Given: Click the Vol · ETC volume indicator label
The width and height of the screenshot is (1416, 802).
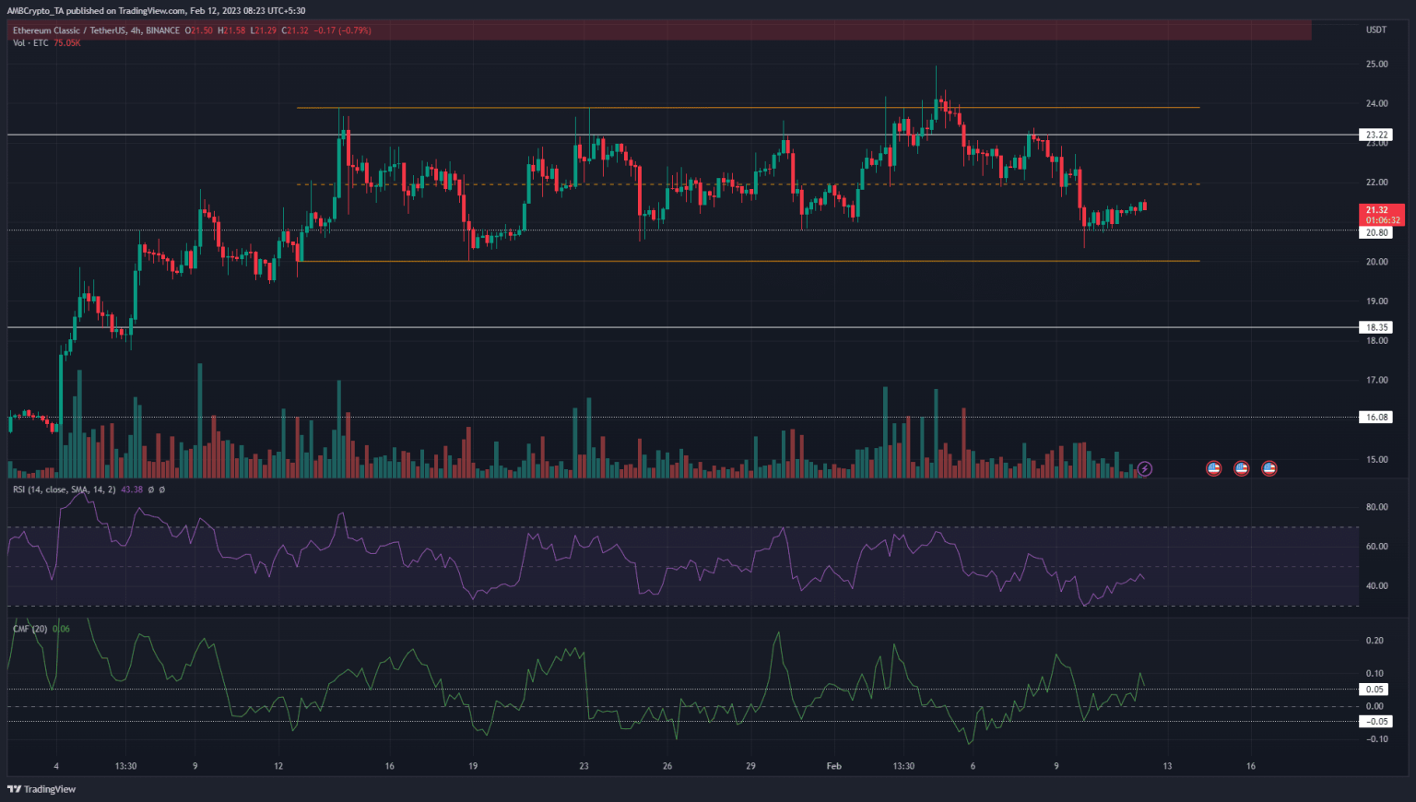Looking at the screenshot, I should click(x=31, y=43).
